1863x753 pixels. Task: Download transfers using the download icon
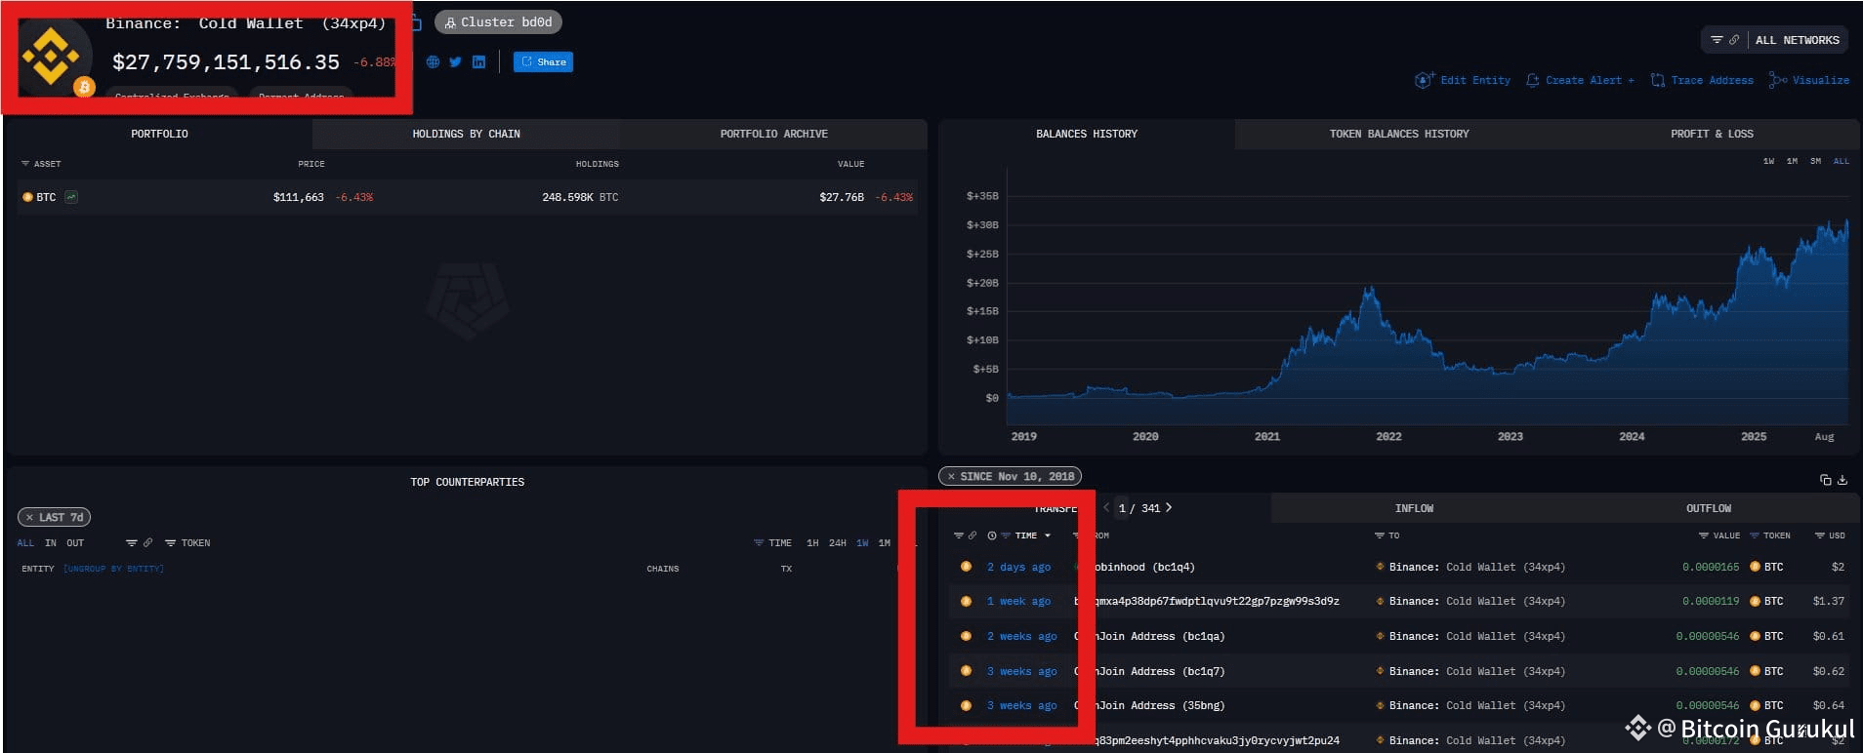1842,480
